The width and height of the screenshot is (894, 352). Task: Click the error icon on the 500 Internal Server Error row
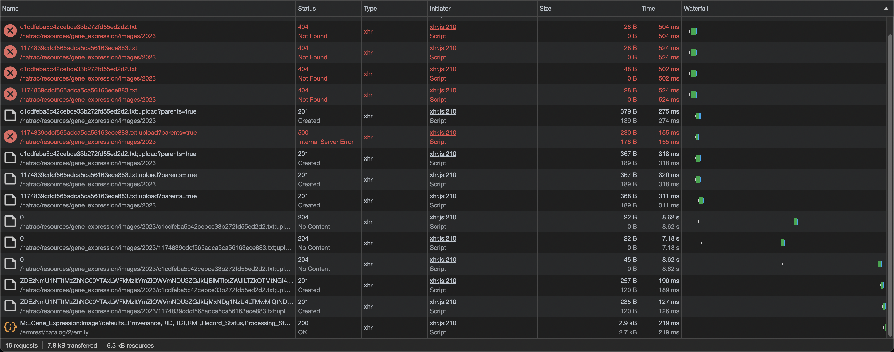pyautogui.click(x=10, y=136)
